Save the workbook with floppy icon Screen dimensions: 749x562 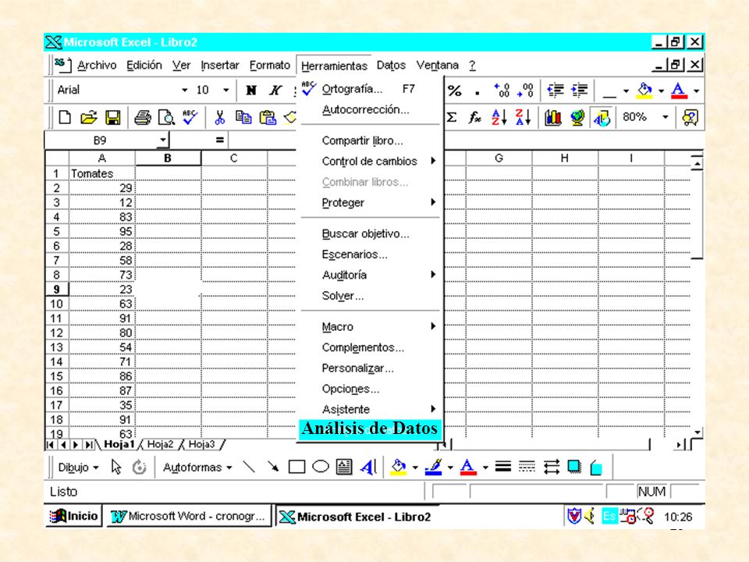(x=112, y=117)
